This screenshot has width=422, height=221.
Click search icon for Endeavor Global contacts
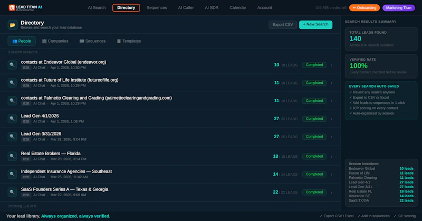pos(12,64)
